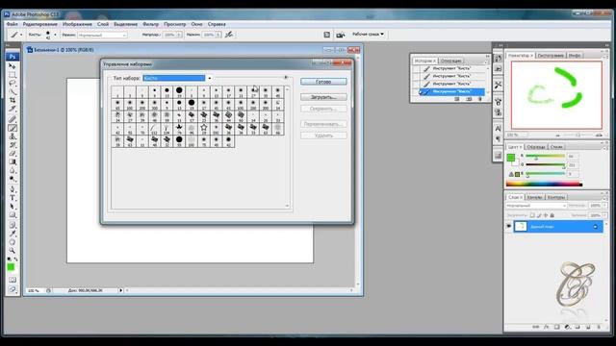Viewport: 616px width, 346px height.
Task: Open painting mode dropdown in options bar
Action: point(102,35)
